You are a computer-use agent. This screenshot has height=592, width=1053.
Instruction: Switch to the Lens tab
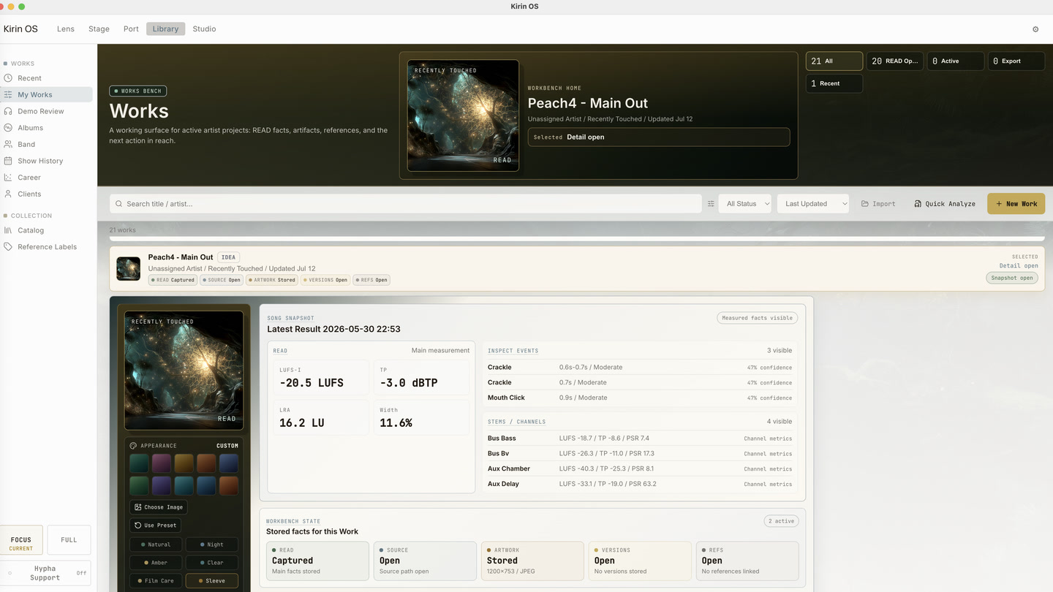point(66,29)
